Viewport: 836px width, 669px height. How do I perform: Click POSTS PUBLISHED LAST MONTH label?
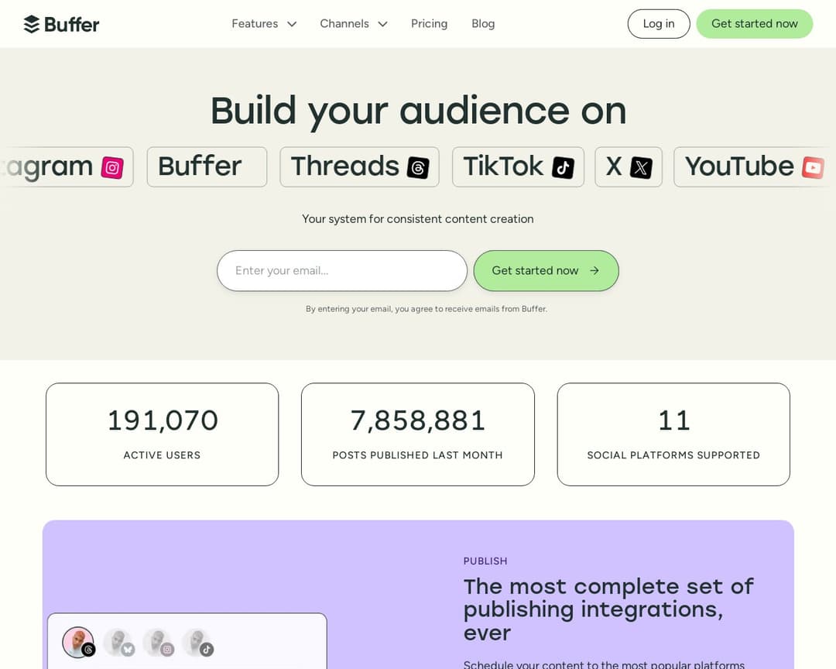(417, 455)
